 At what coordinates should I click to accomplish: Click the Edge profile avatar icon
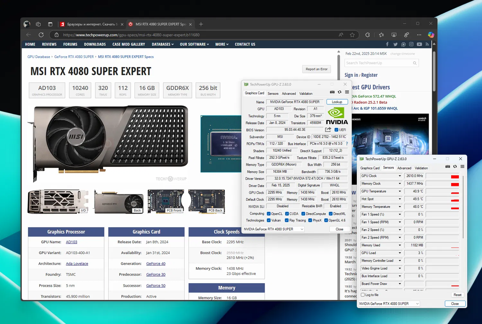(27, 24)
